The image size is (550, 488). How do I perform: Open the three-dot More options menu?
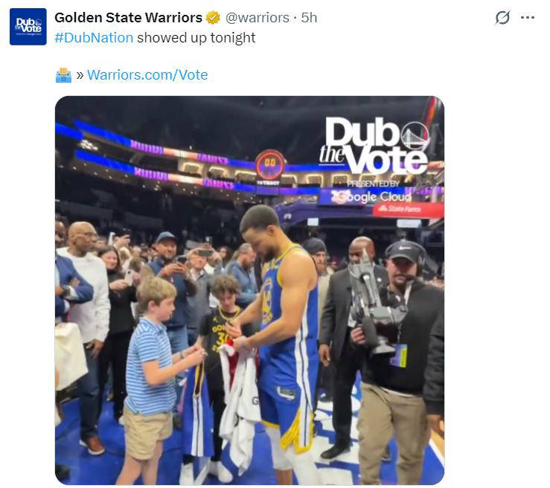click(528, 18)
